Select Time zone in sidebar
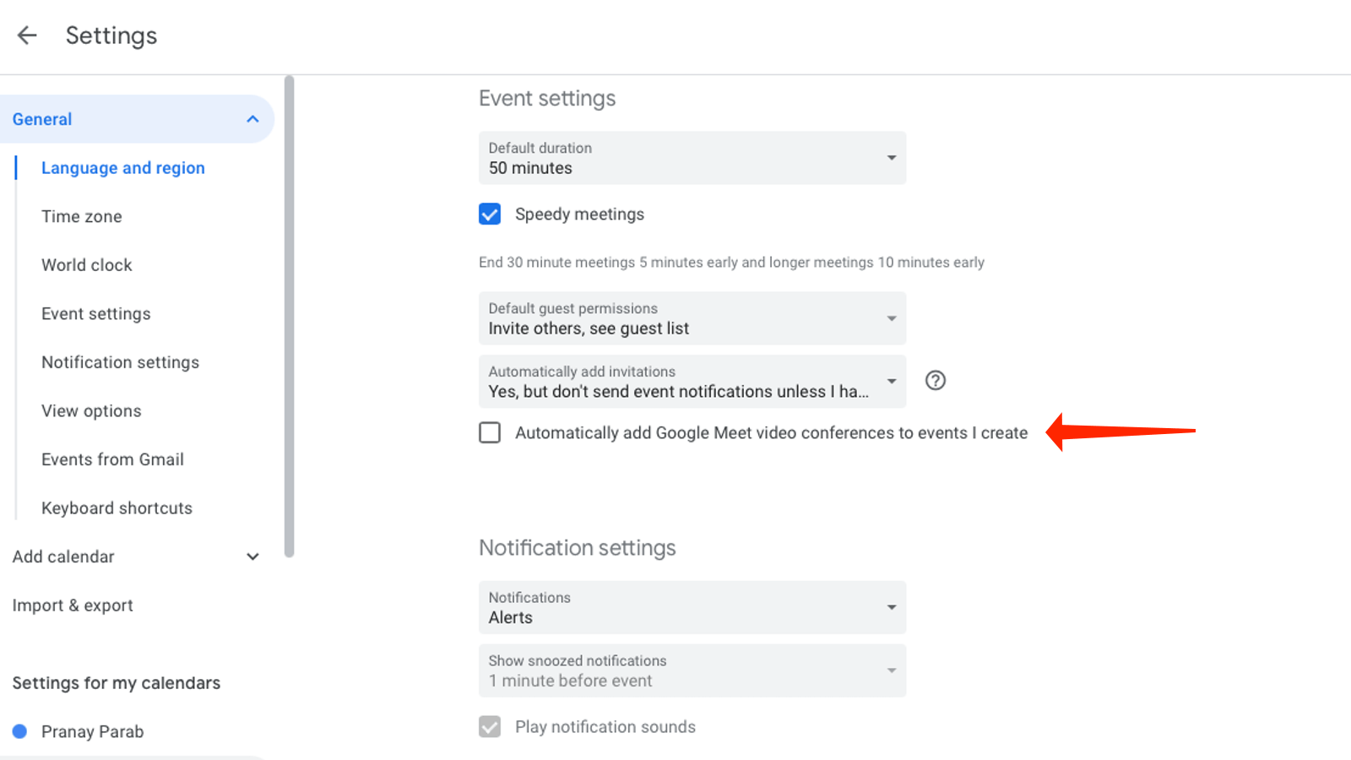Screen dimensions: 1351x760 tap(82, 216)
